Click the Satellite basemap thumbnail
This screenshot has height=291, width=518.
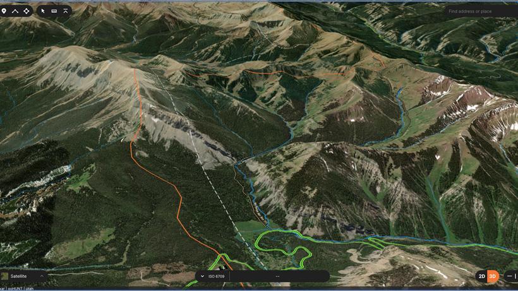point(4,276)
